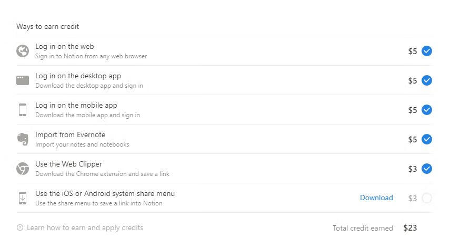Click the mobile phone icon
The height and width of the screenshot is (249, 450).
tap(23, 110)
